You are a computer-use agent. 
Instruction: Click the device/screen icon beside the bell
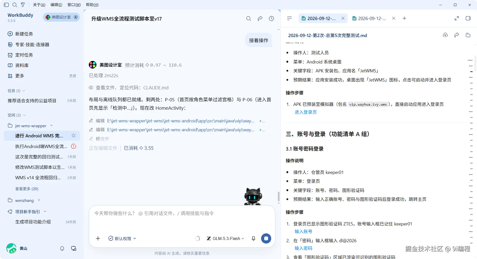click(x=74, y=248)
